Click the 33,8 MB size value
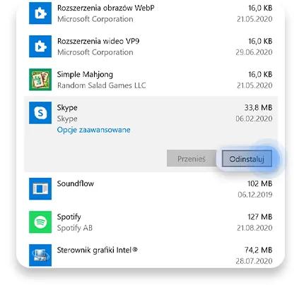Screen dimensions: 299x285 click(x=258, y=108)
